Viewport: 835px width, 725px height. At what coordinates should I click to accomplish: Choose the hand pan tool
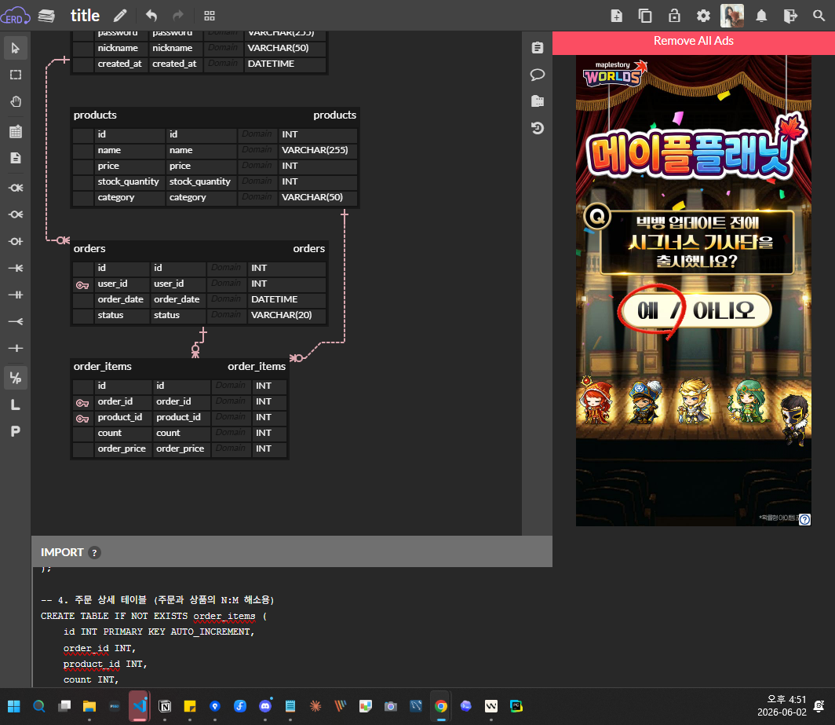click(x=16, y=101)
